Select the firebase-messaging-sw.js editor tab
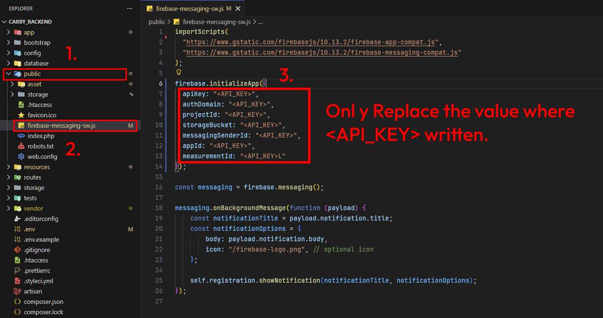Screen dimensions: 603x318 point(189,8)
